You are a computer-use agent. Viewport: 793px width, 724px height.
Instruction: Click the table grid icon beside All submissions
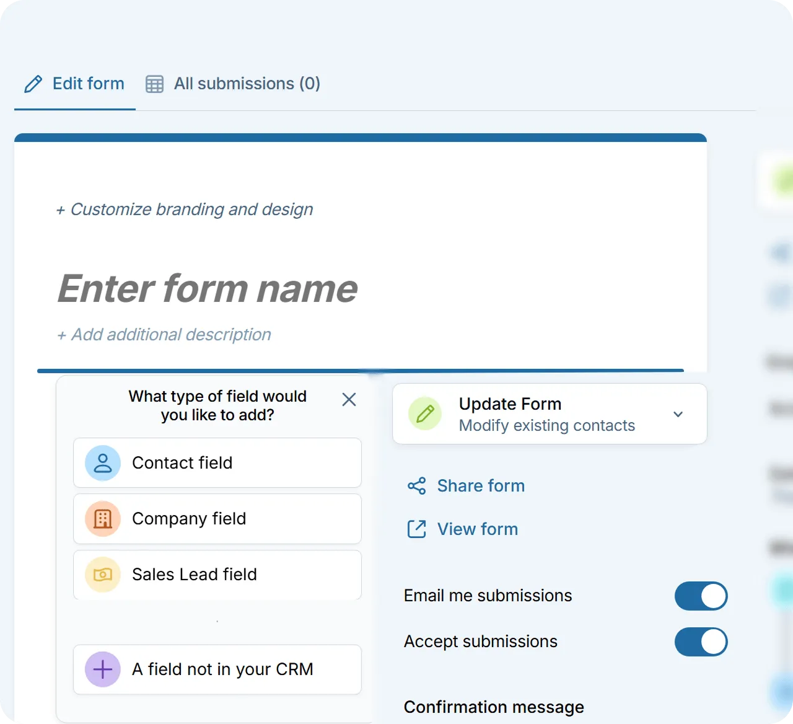pos(154,84)
